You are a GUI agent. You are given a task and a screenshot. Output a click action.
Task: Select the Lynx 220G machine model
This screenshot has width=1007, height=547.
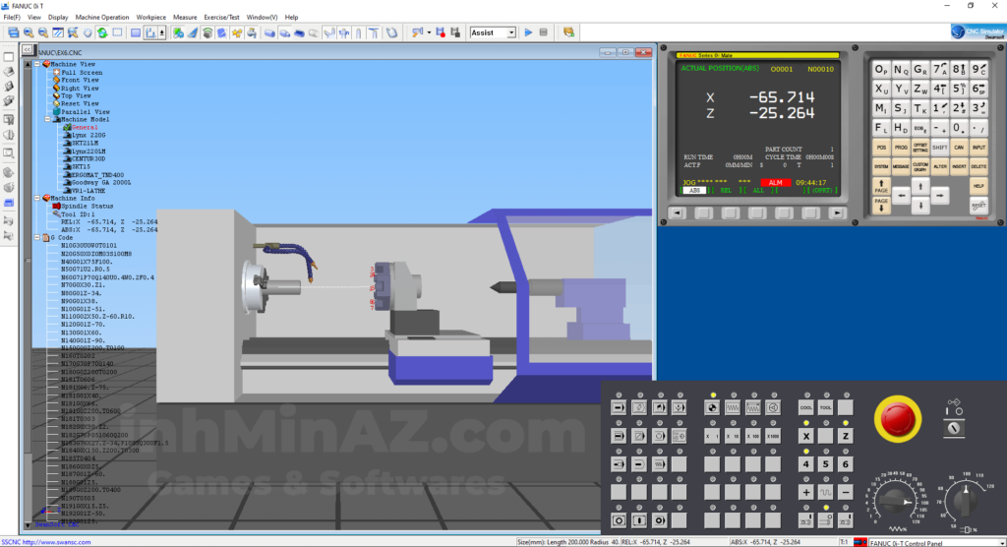pos(89,136)
